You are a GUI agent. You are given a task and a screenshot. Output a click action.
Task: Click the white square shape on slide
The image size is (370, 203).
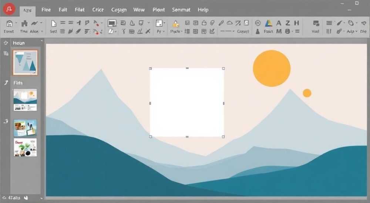point(187,103)
